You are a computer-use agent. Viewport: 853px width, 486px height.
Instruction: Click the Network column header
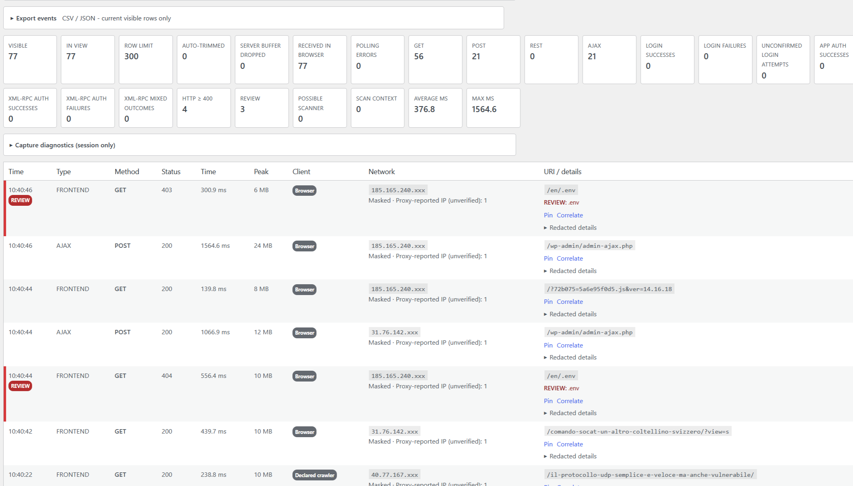tap(382, 171)
